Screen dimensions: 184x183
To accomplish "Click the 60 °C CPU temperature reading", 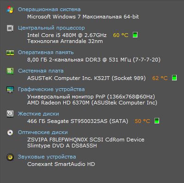I will pos(121,35).
